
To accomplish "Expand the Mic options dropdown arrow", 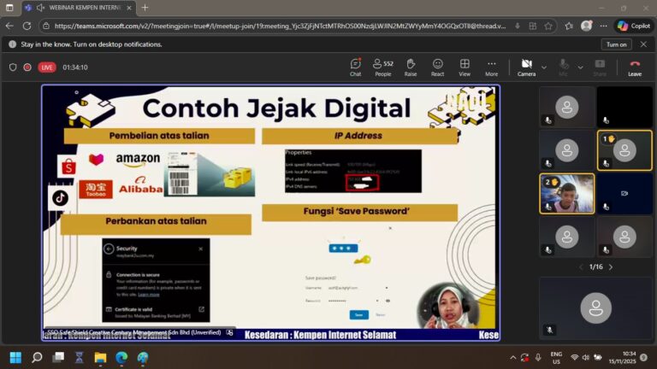I will 581,67.
